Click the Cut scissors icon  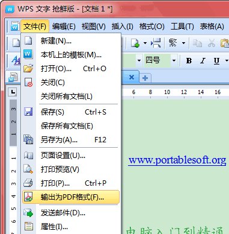tap(212, 43)
